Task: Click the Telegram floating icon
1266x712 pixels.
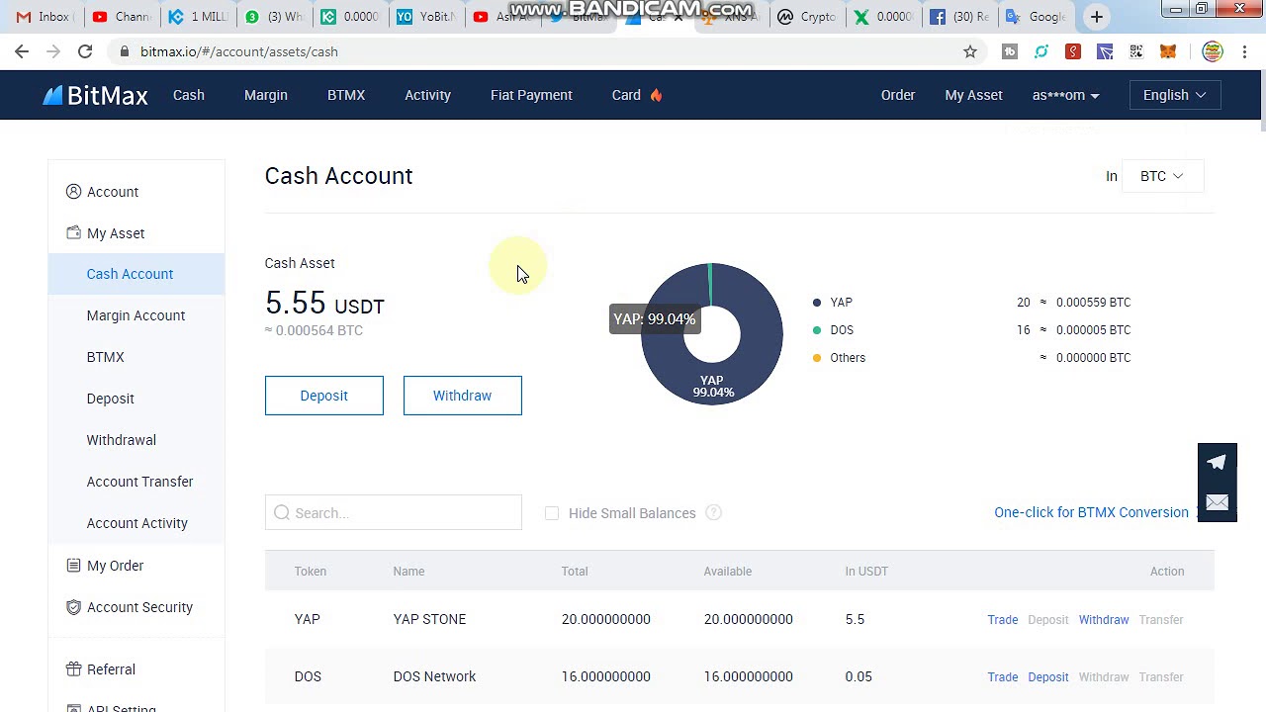Action: (x=1217, y=462)
